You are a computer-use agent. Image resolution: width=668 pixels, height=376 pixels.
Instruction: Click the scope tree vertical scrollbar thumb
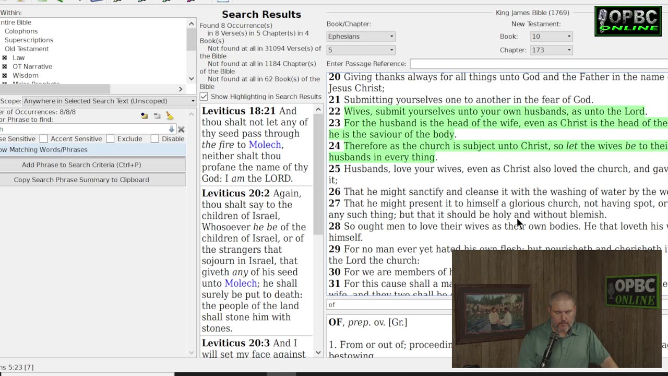click(192, 39)
